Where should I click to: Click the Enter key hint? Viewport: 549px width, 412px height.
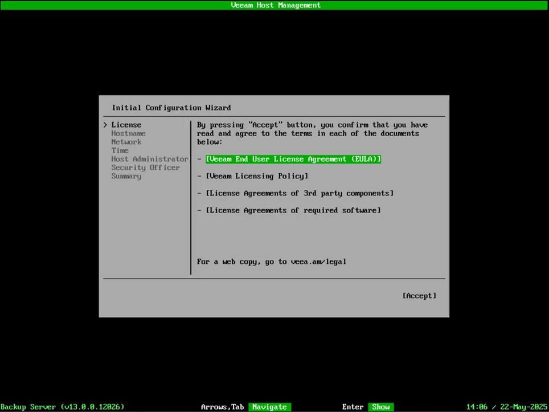(x=353, y=407)
